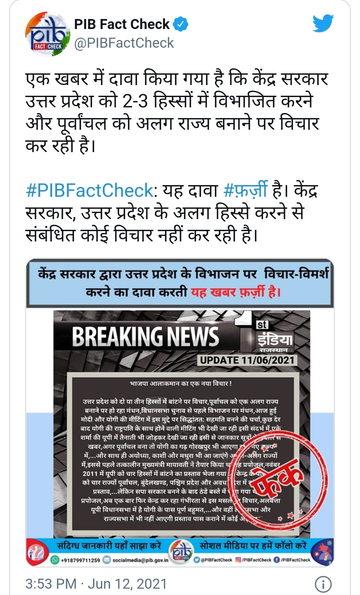Open the @PIBFactCheck handle
The width and height of the screenshot is (360, 595).
(124, 43)
